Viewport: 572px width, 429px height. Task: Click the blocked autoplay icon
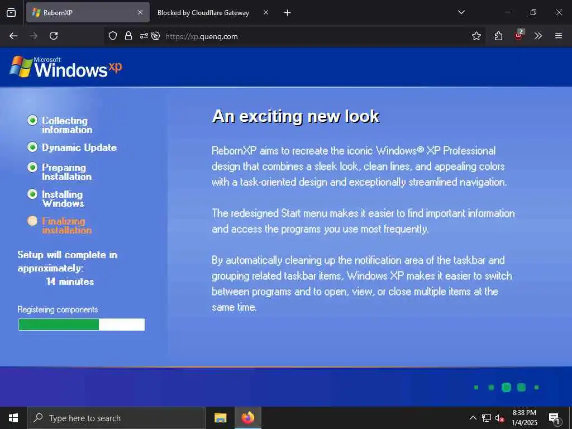[x=155, y=36]
